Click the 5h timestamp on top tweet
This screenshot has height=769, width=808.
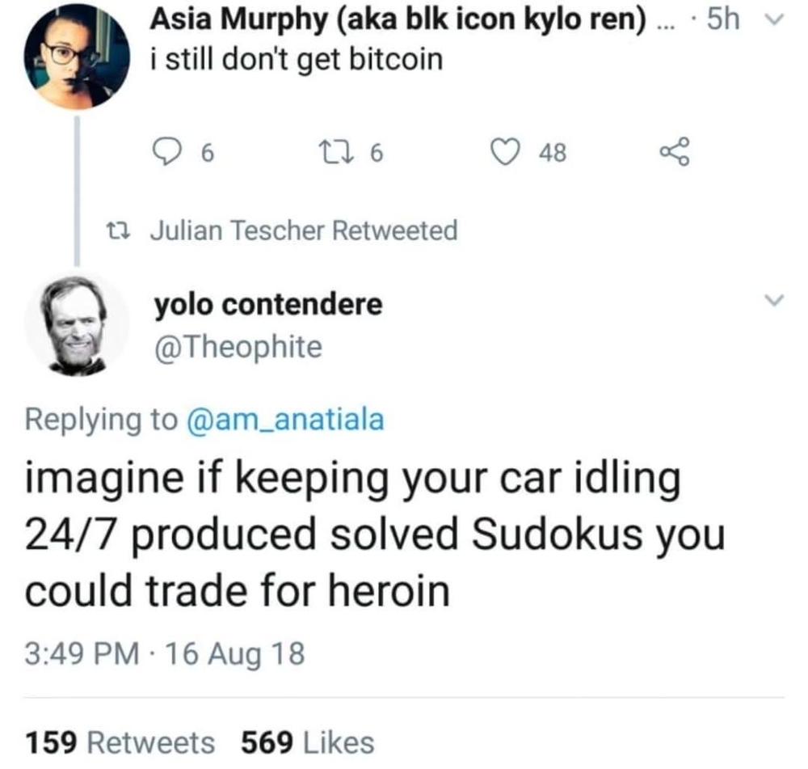pos(723,19)
